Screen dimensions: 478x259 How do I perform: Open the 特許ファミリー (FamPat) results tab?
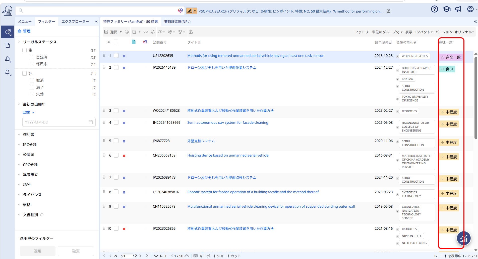point(131,22)
